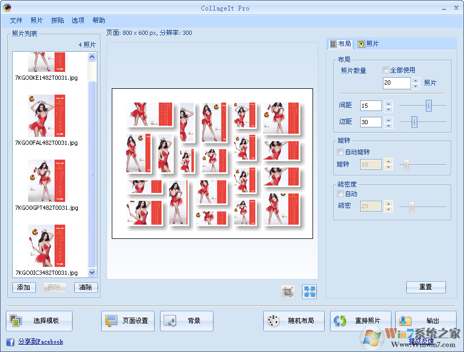
Task: Click the blue expand-arrows preview icon
Action: pyautogui.click(x=309, y=291)
